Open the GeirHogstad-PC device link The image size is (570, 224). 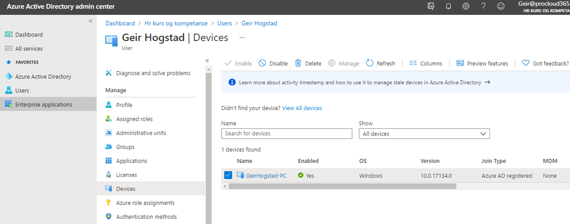pyautogui.click(x=266, y=176)
